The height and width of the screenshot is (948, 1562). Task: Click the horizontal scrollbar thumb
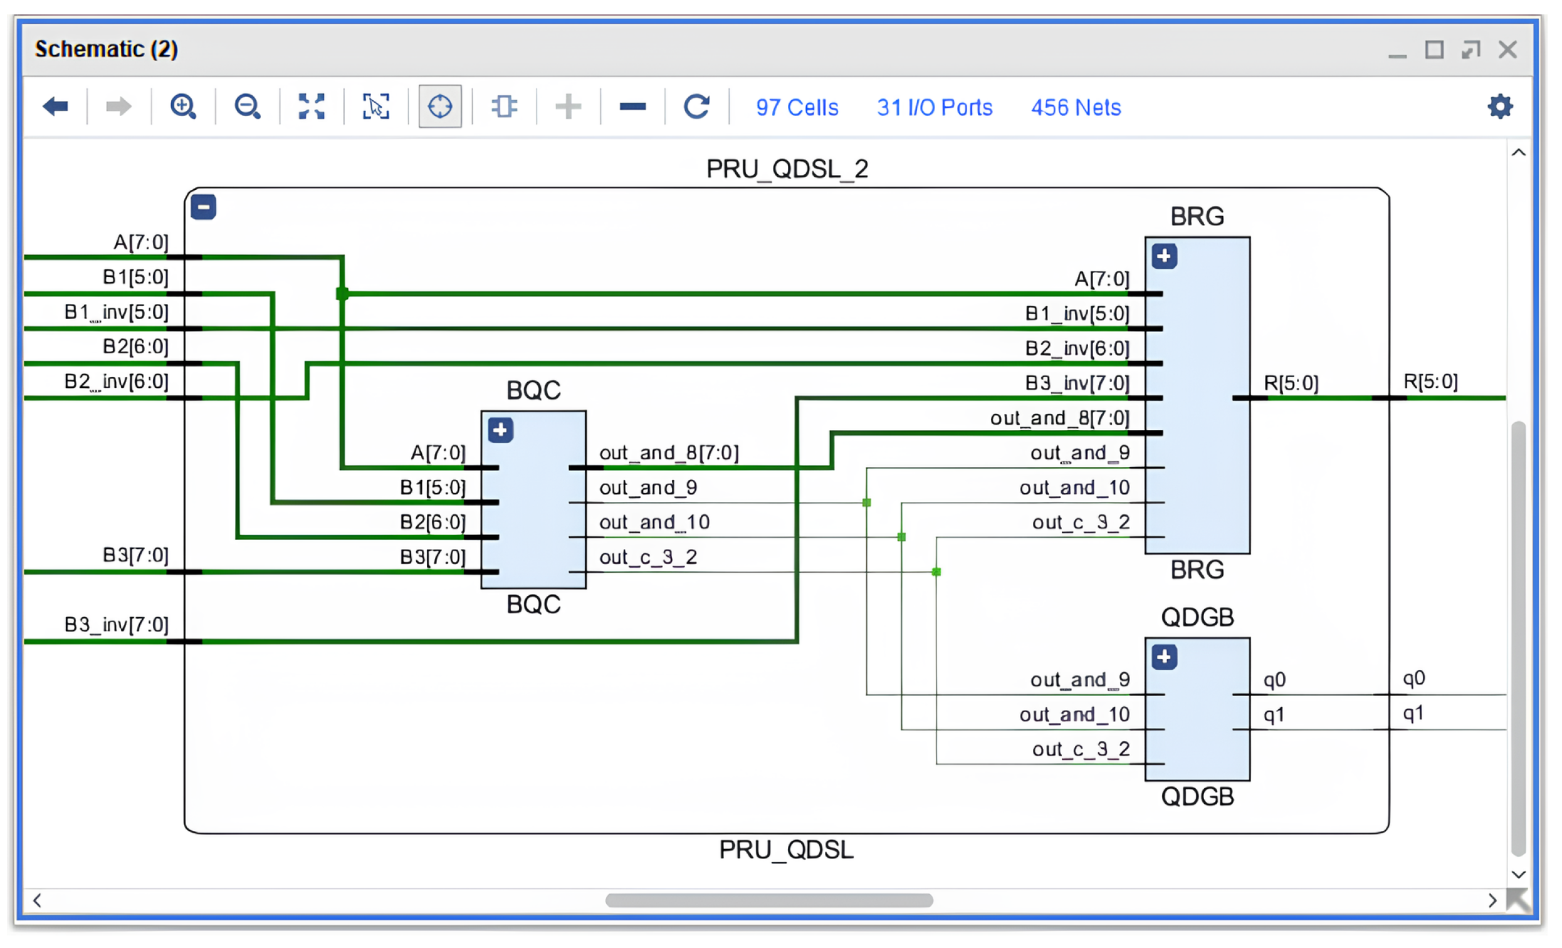point(768,900)
